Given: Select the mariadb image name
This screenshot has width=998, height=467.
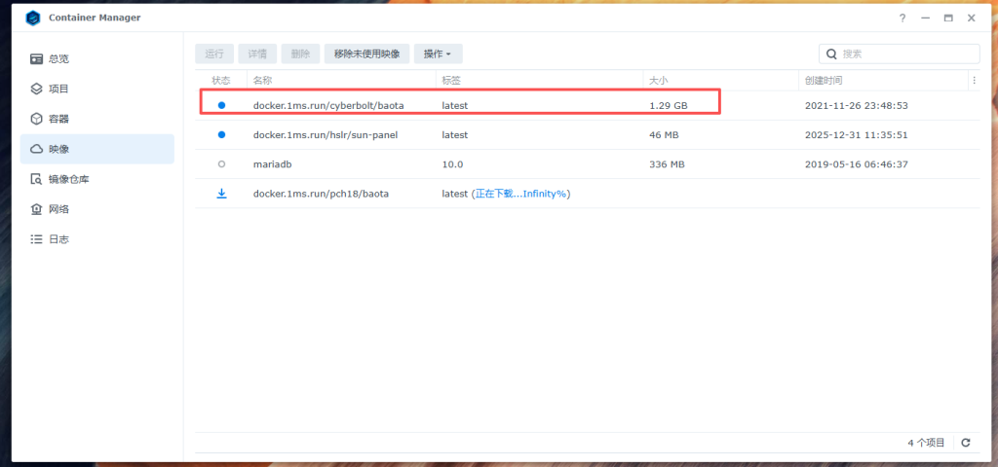Looking at the screenshot, I should [x=273, y=164].
